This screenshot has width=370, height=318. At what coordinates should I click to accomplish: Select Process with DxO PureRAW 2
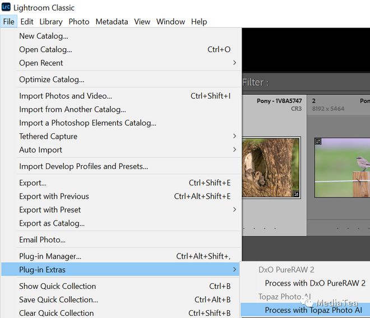315,283
